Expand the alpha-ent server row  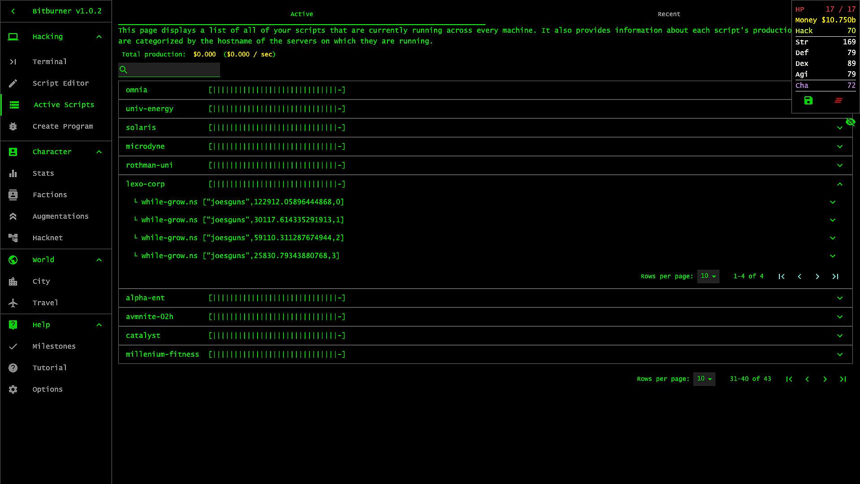[840, 298]
